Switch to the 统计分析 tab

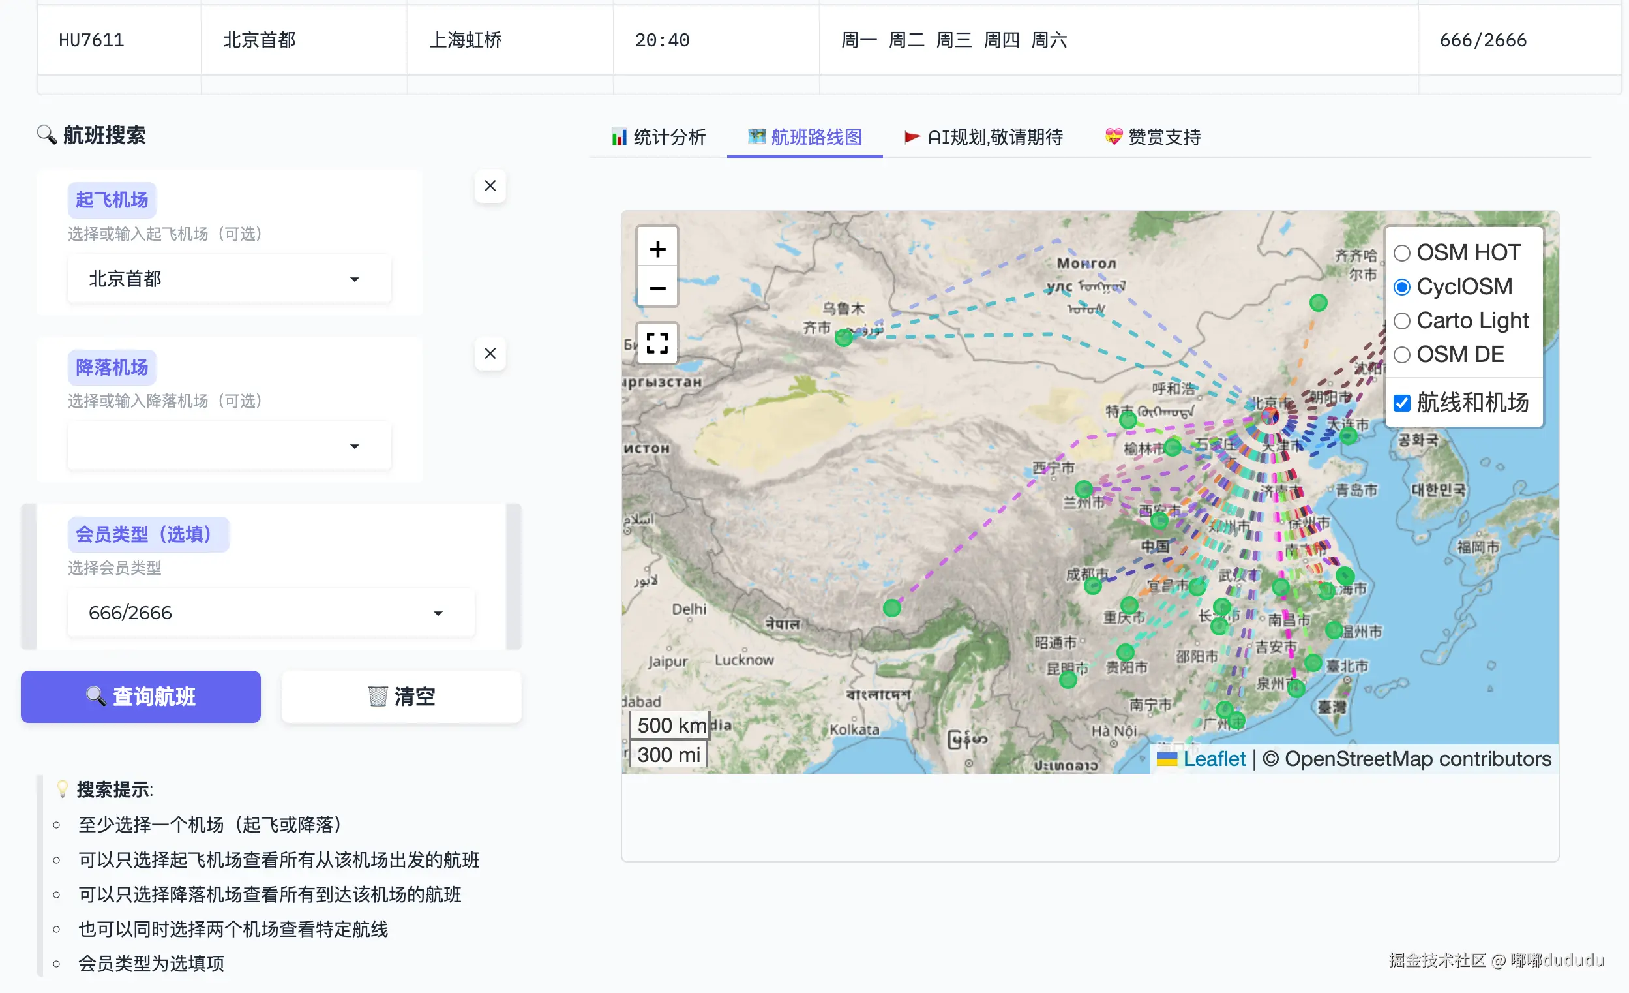(659, 137)
